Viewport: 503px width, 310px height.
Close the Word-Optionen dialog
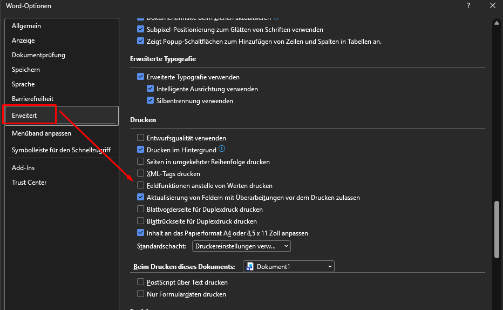[493, 5]
